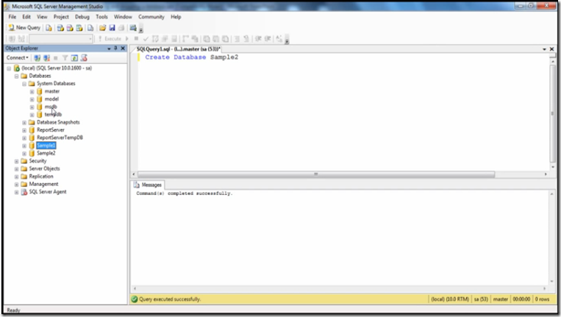Open the Window menu

(x=123, y=17)
